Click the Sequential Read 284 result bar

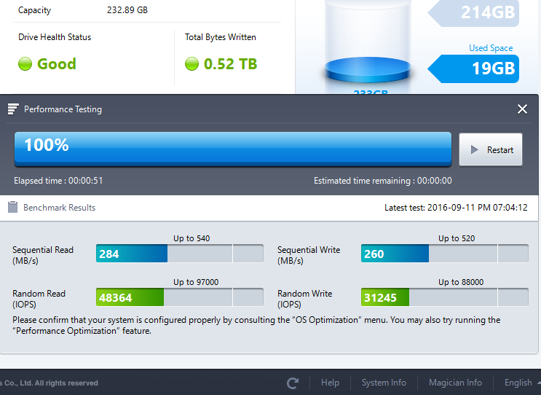[x=179, y=254]
